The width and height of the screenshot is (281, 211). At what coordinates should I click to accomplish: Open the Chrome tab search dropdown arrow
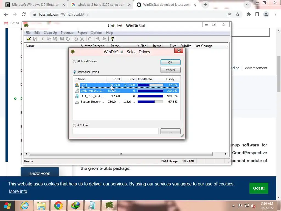(247, 5)
